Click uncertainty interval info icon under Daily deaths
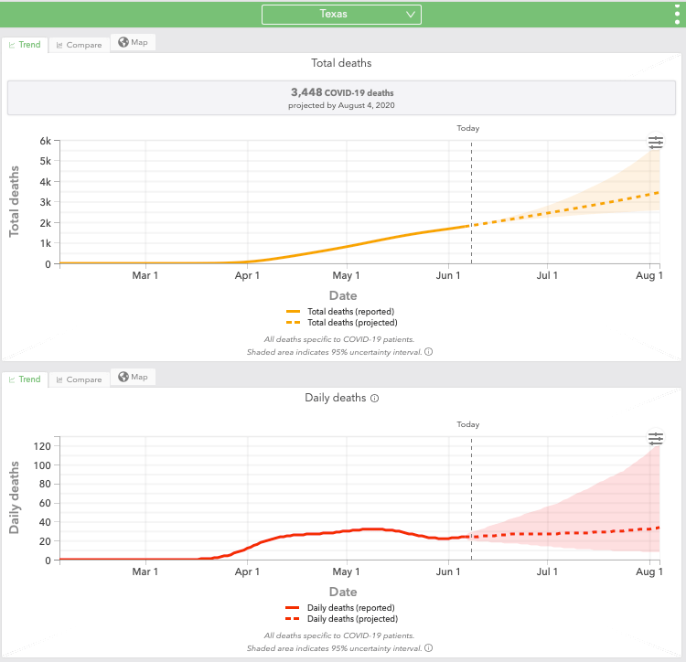The image size is (686, 662). (428, 648)
